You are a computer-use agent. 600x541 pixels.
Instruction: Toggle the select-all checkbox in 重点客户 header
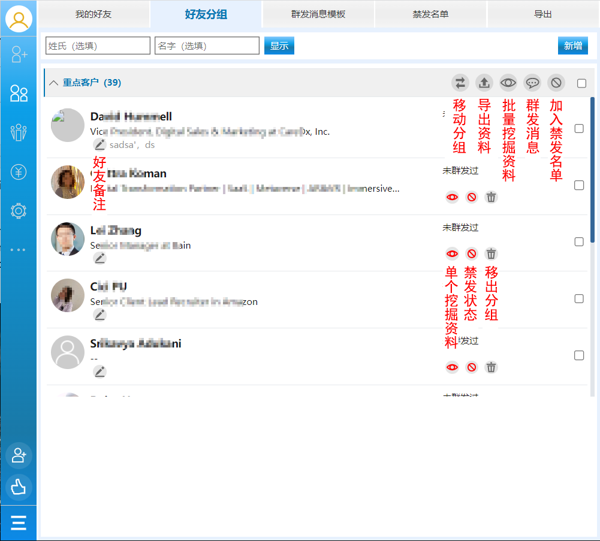(581, 83)
